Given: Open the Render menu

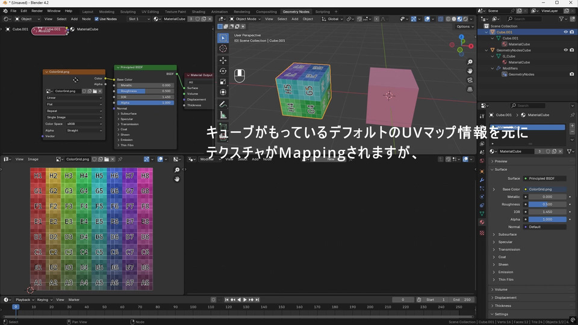Looking at the screenshot, I should [37, 11].
